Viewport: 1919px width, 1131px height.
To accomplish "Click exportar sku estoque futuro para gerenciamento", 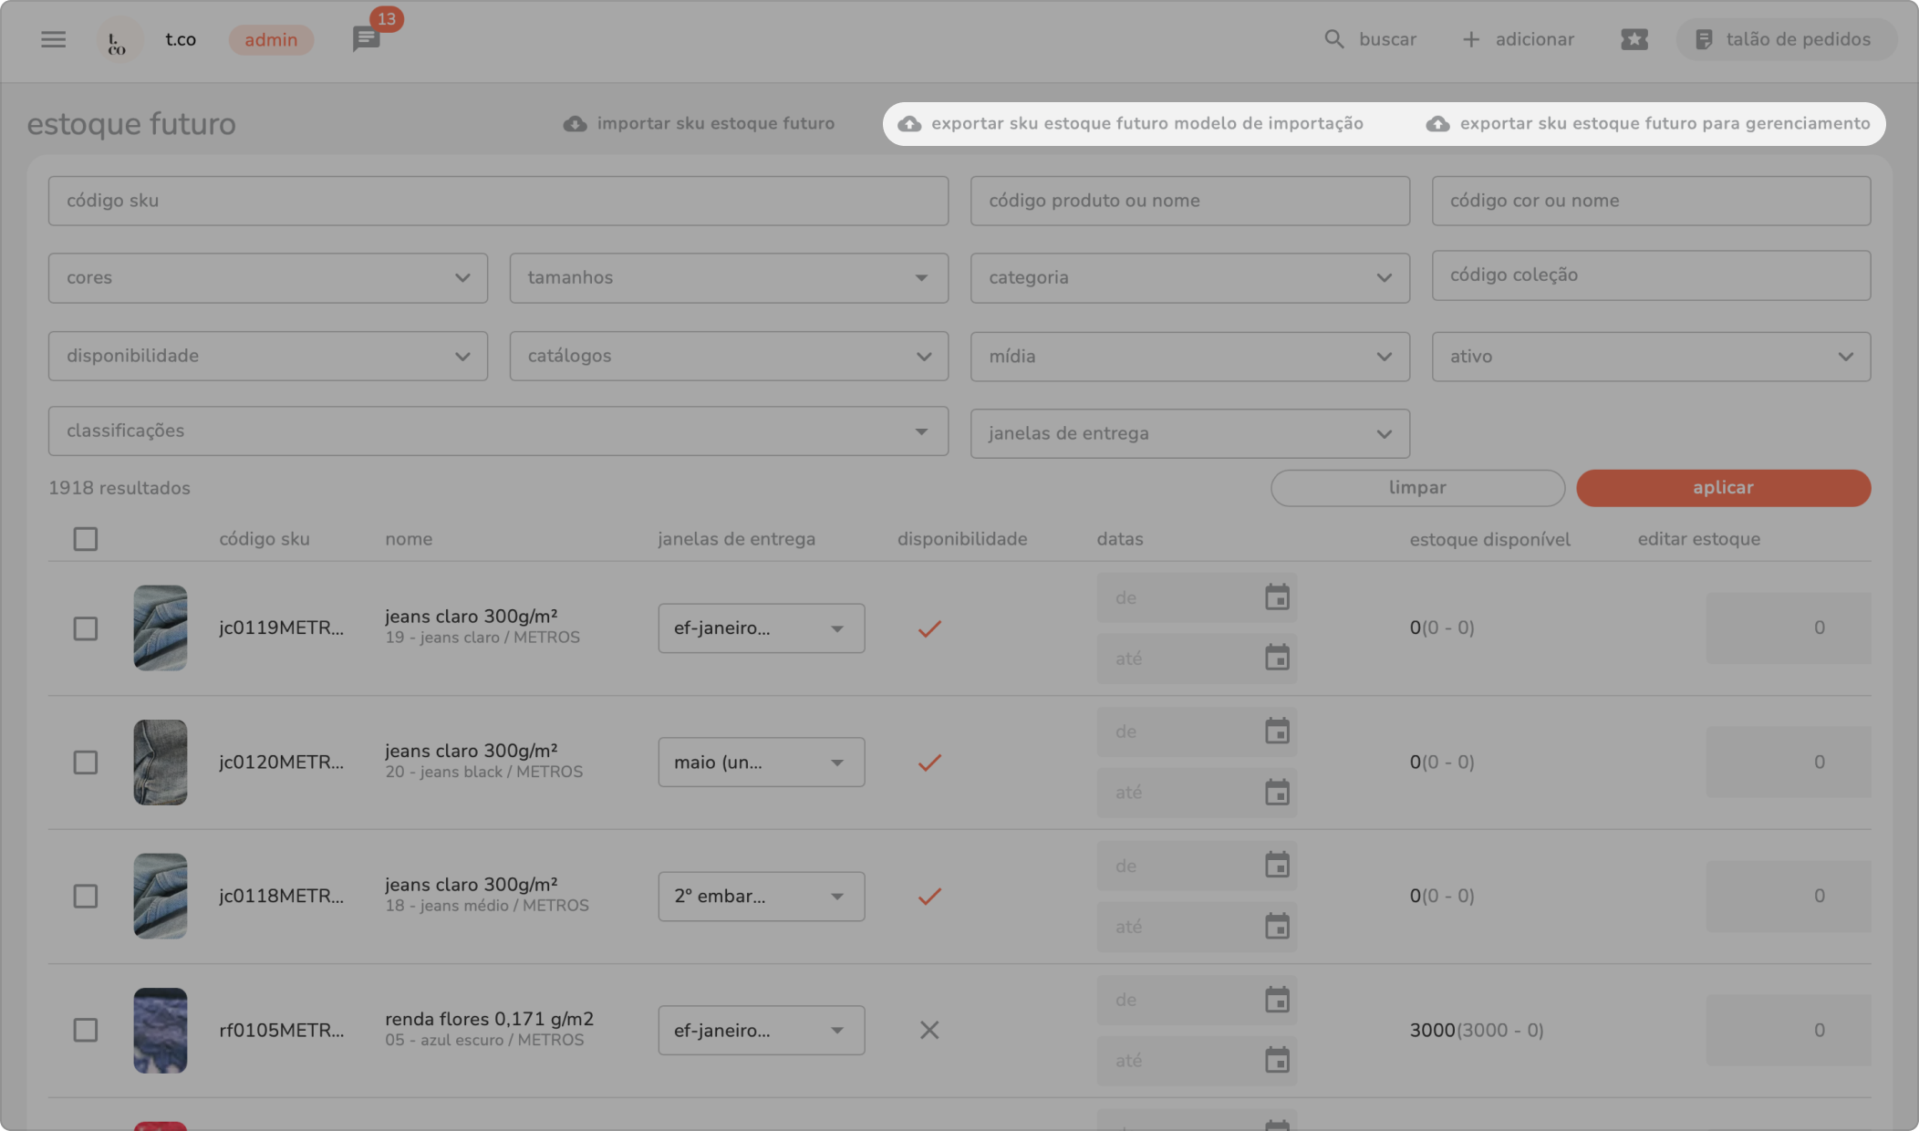I will pos(1648,123).
